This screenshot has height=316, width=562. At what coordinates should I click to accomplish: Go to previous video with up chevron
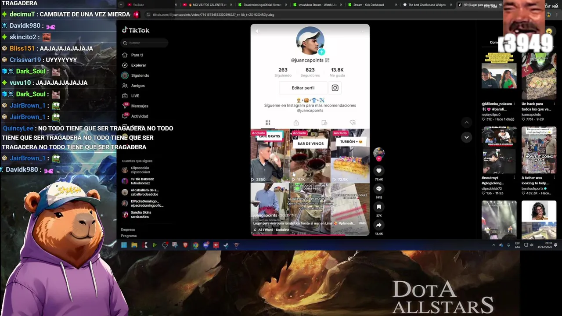[x=466, y=122]
